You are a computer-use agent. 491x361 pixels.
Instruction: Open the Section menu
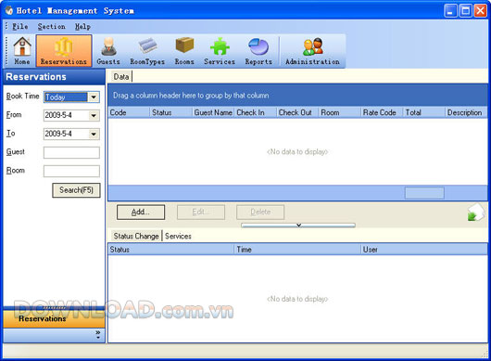click(52, 27)
